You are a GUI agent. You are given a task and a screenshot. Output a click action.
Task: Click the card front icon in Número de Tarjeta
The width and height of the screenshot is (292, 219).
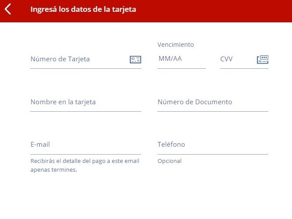pyautogui.click(x=135, y=60)
